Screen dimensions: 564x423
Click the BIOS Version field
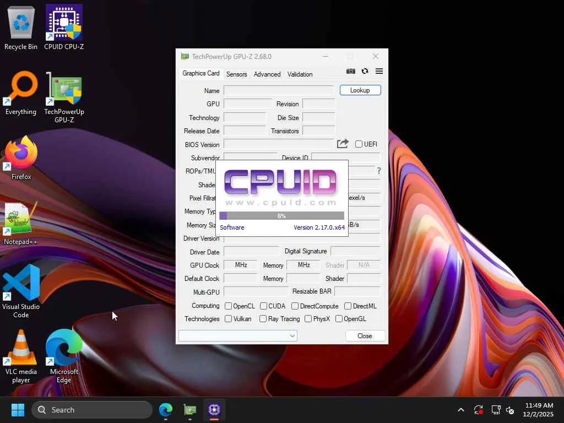[278, 144]
